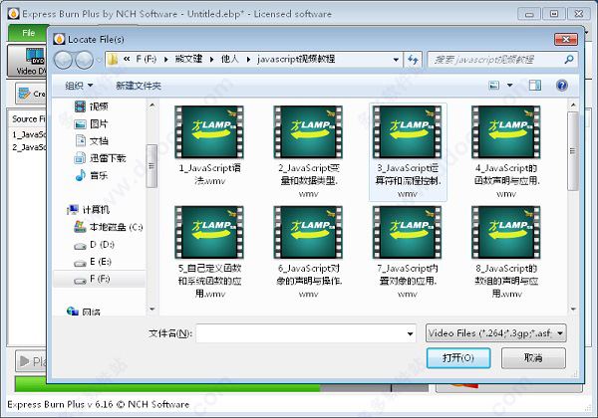
Task: Select 音乐 library in the sidebar
Action: click(92, 175)
